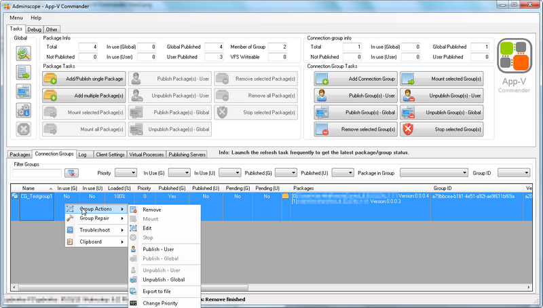Switch to the Debug tab

click(x=35, y=29)
